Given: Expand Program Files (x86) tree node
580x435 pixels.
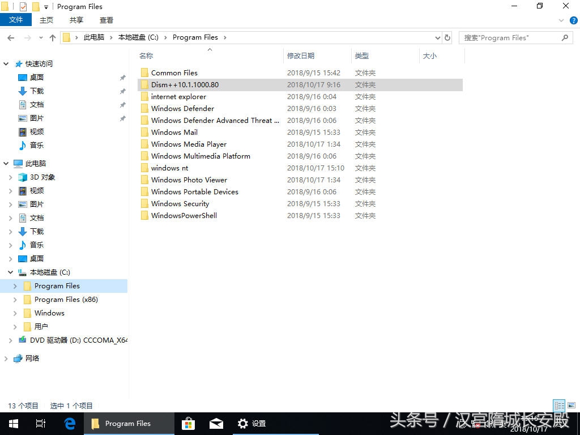Looking at the screenshot, I should [x=15, y=300].
